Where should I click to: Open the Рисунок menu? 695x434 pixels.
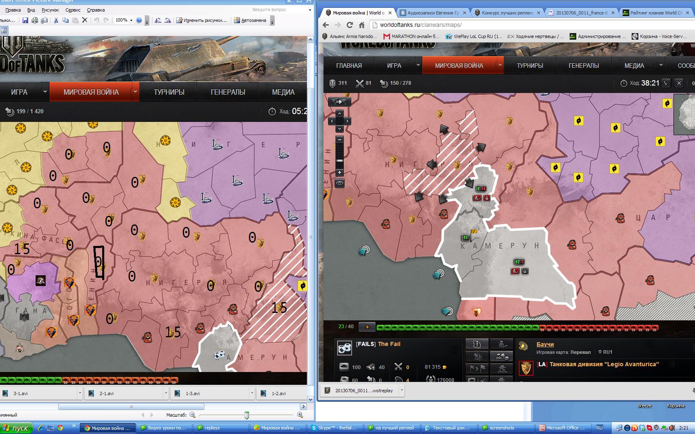click(50, 10)
